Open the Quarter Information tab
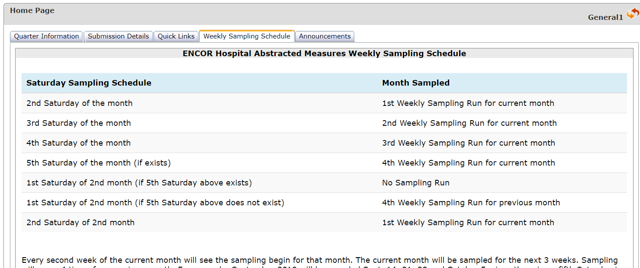The width and height of the screenshot is (640, 268). click(47, 36)
